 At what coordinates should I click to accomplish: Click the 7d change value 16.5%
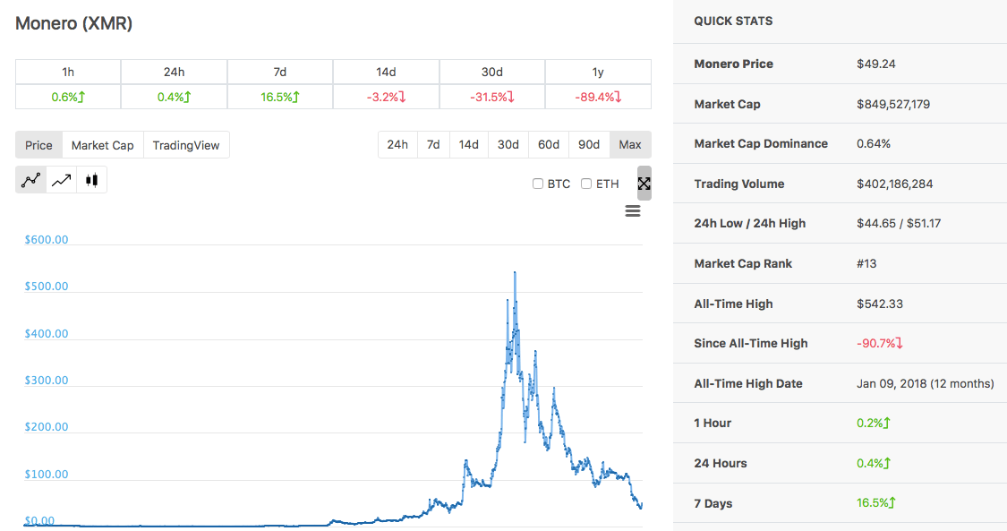(279, 97)
